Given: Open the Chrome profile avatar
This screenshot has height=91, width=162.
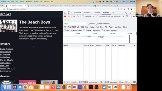Looking at the screenshot, I should [131, 9].
